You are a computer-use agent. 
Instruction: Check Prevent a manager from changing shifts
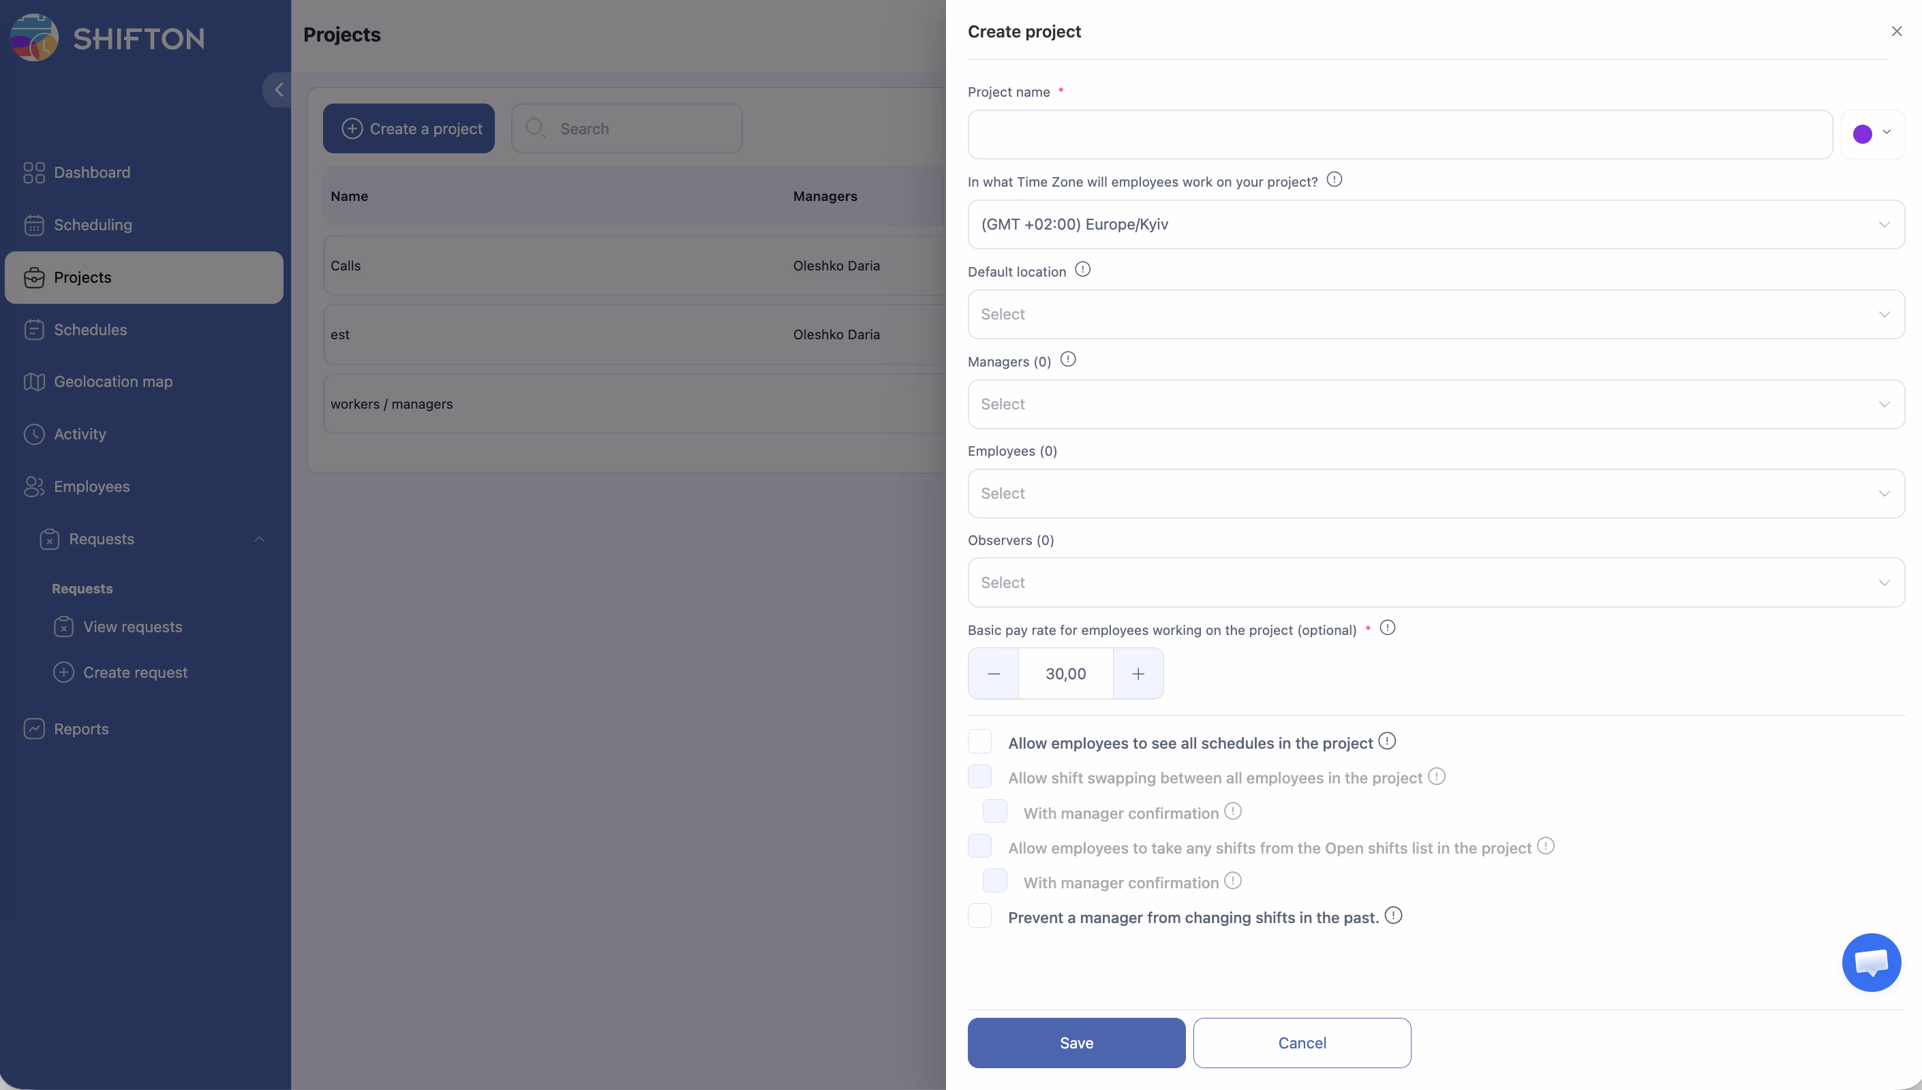pyautogui.click(x=979, y=916)
